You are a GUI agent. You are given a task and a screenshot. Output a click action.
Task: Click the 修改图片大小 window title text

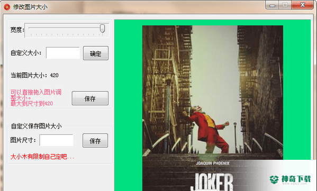[x=30, y=7]
